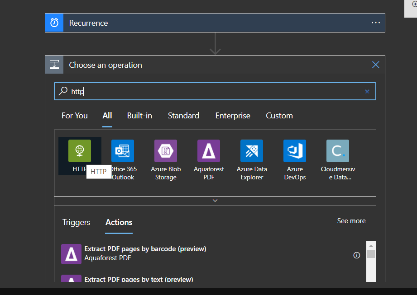Click the See more link
This screenshot has height=295, width=417.
coord(351,221)
